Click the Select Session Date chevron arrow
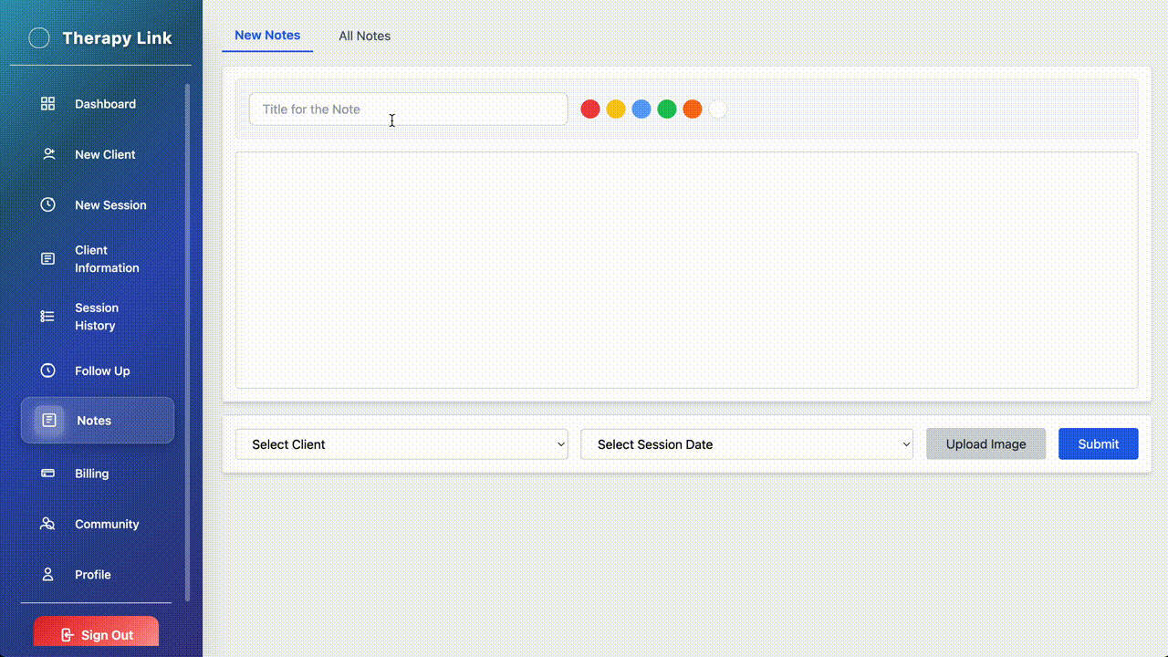This screenshot has height=657, width=1168. pos(905,444)
